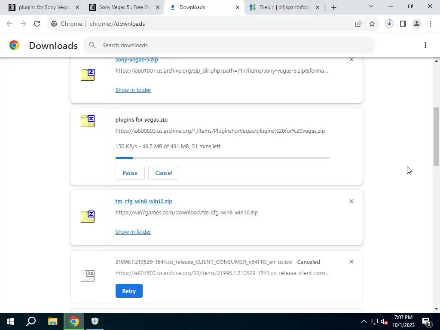Remove tm_cfg_win8_win10.zip from the list

[351, 201]
